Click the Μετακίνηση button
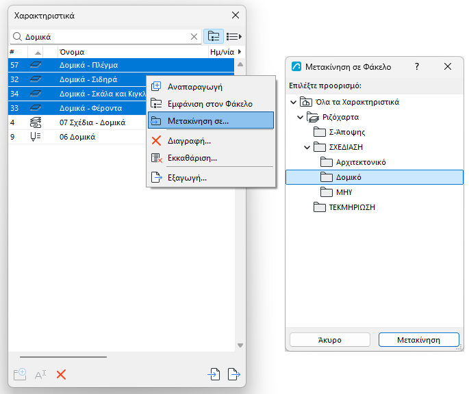Screen dimensions: 469x394 tap(419, 340)
